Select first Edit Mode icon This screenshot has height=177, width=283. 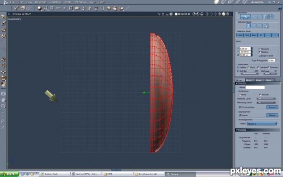click(245, 17)
